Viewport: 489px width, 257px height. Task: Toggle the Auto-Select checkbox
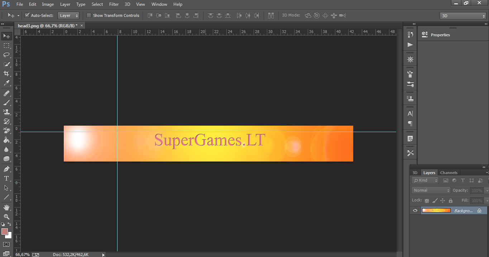click(x=27, y=15)
